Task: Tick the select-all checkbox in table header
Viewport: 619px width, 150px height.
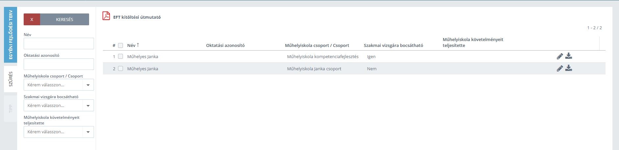Action: (121, 46)
